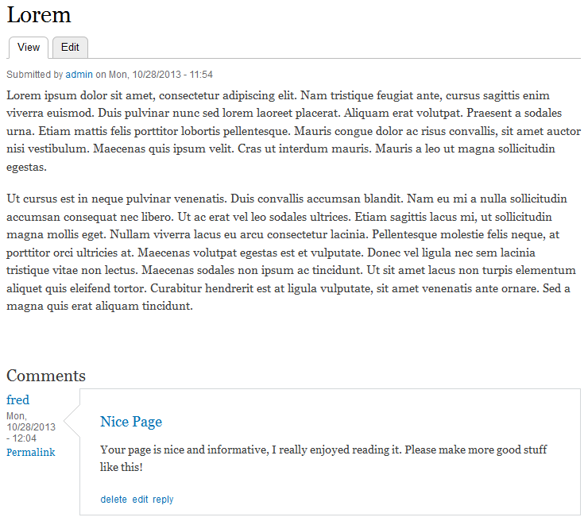
Task: Switch to the View tab
Action: click(x=29, y=48)
